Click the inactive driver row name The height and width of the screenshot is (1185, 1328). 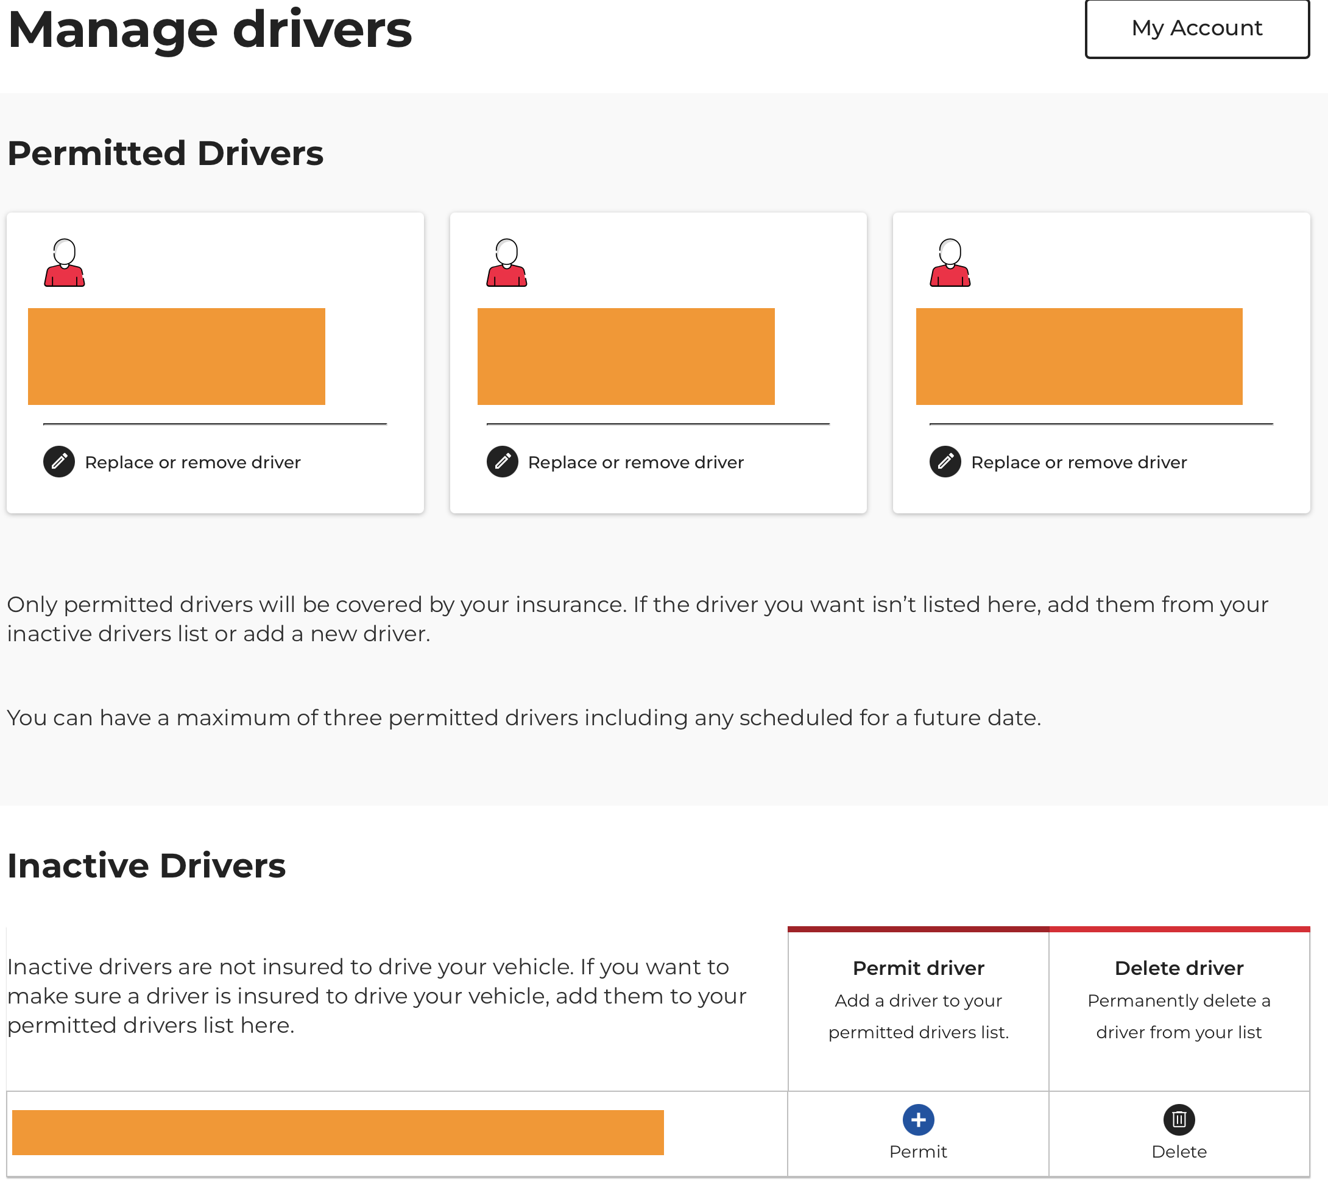click(x=338, y=1133)
